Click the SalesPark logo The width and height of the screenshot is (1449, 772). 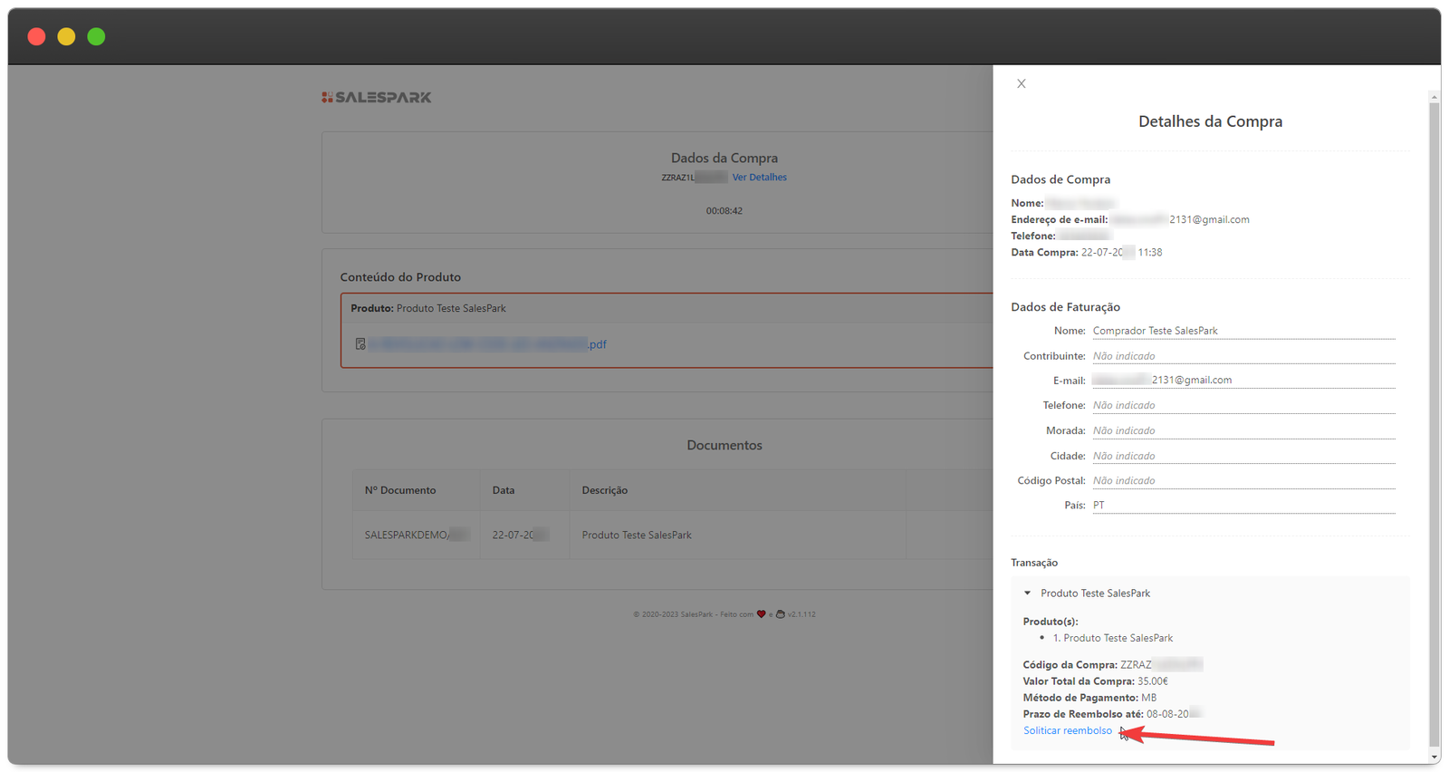click(x=377, y=97)
